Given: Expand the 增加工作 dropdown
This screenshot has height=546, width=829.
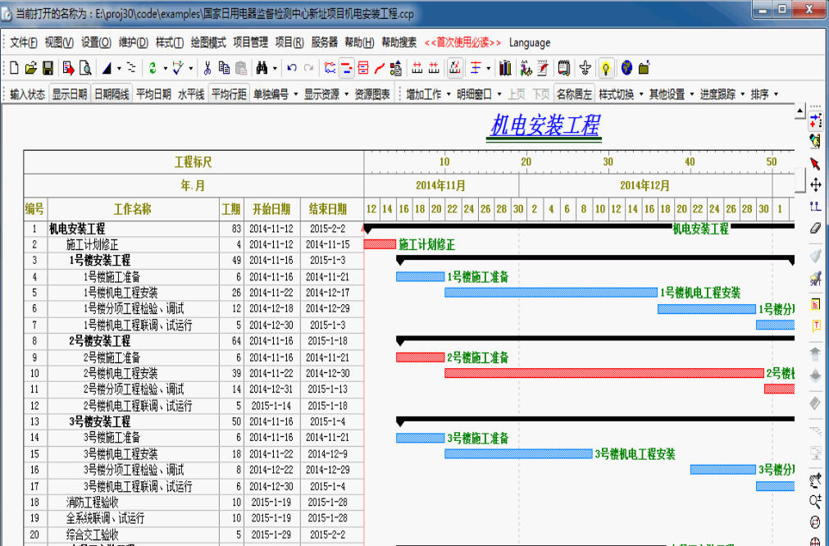Looking at the screenshot, I should pos(428,94).
